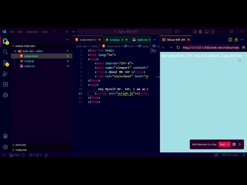The height and width of the screenshot is (185, 247).
Task: Click the video breadcrumb
Action: [94, 46]
